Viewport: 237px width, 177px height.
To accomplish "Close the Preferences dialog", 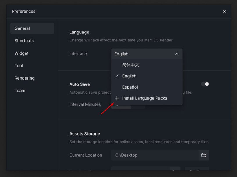I will click(224, 11).
